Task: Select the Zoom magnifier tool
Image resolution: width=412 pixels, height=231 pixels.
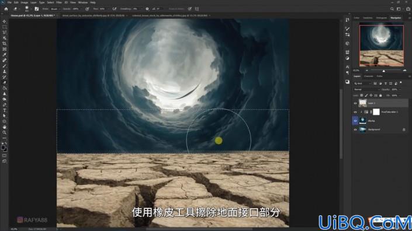Action: pos(5,132)
